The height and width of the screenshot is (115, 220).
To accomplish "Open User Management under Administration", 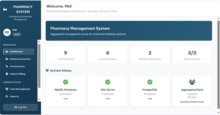I will pos(19,89).
